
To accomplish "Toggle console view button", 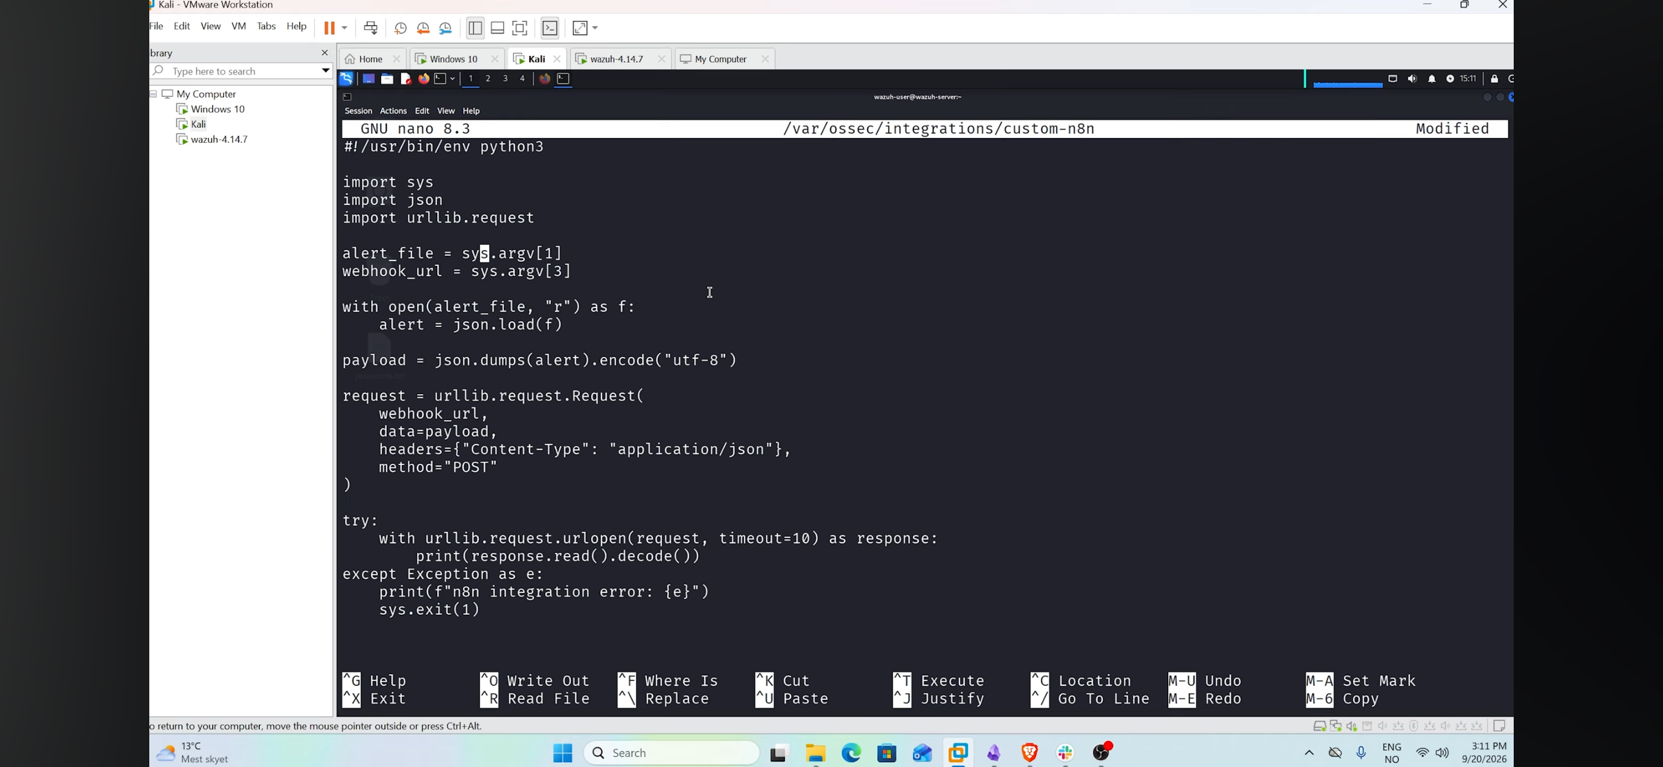I will [550, 28].
